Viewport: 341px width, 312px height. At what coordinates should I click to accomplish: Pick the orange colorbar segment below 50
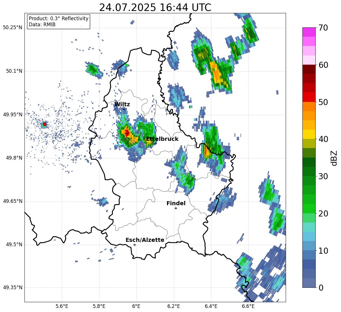click(x=309, y=107)
